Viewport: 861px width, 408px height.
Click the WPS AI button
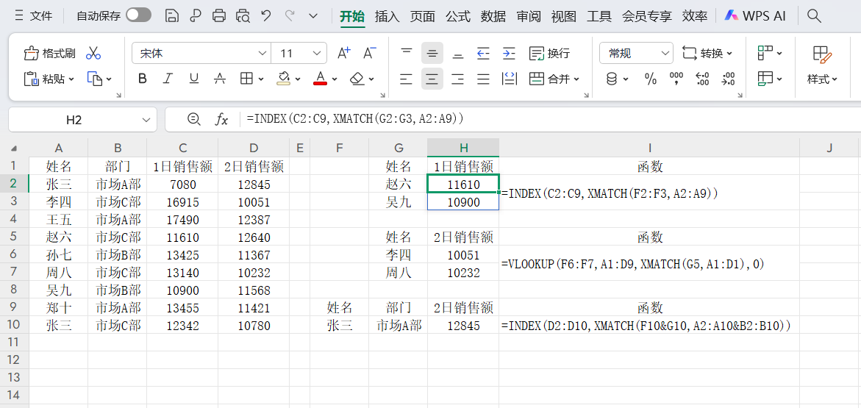[755, 15]
